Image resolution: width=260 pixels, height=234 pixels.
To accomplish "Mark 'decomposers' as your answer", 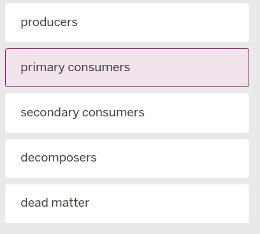I will (127, 158).
